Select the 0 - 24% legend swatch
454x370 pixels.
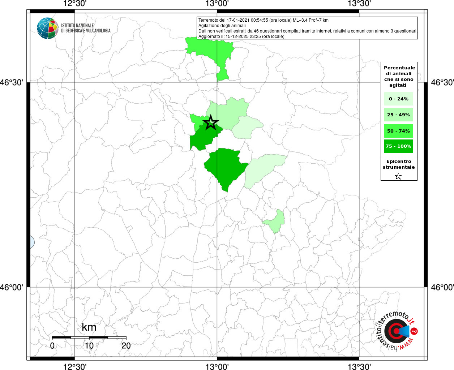(x=399, y=99)
